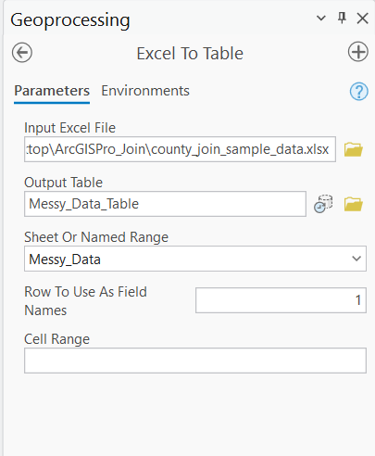Browse for the Input Excel File

tap(354, 149)
